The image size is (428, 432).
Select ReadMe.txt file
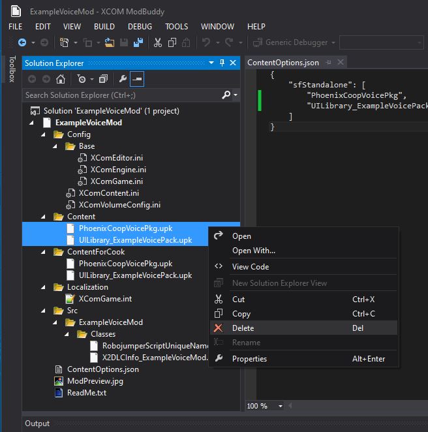coord(87,393)
